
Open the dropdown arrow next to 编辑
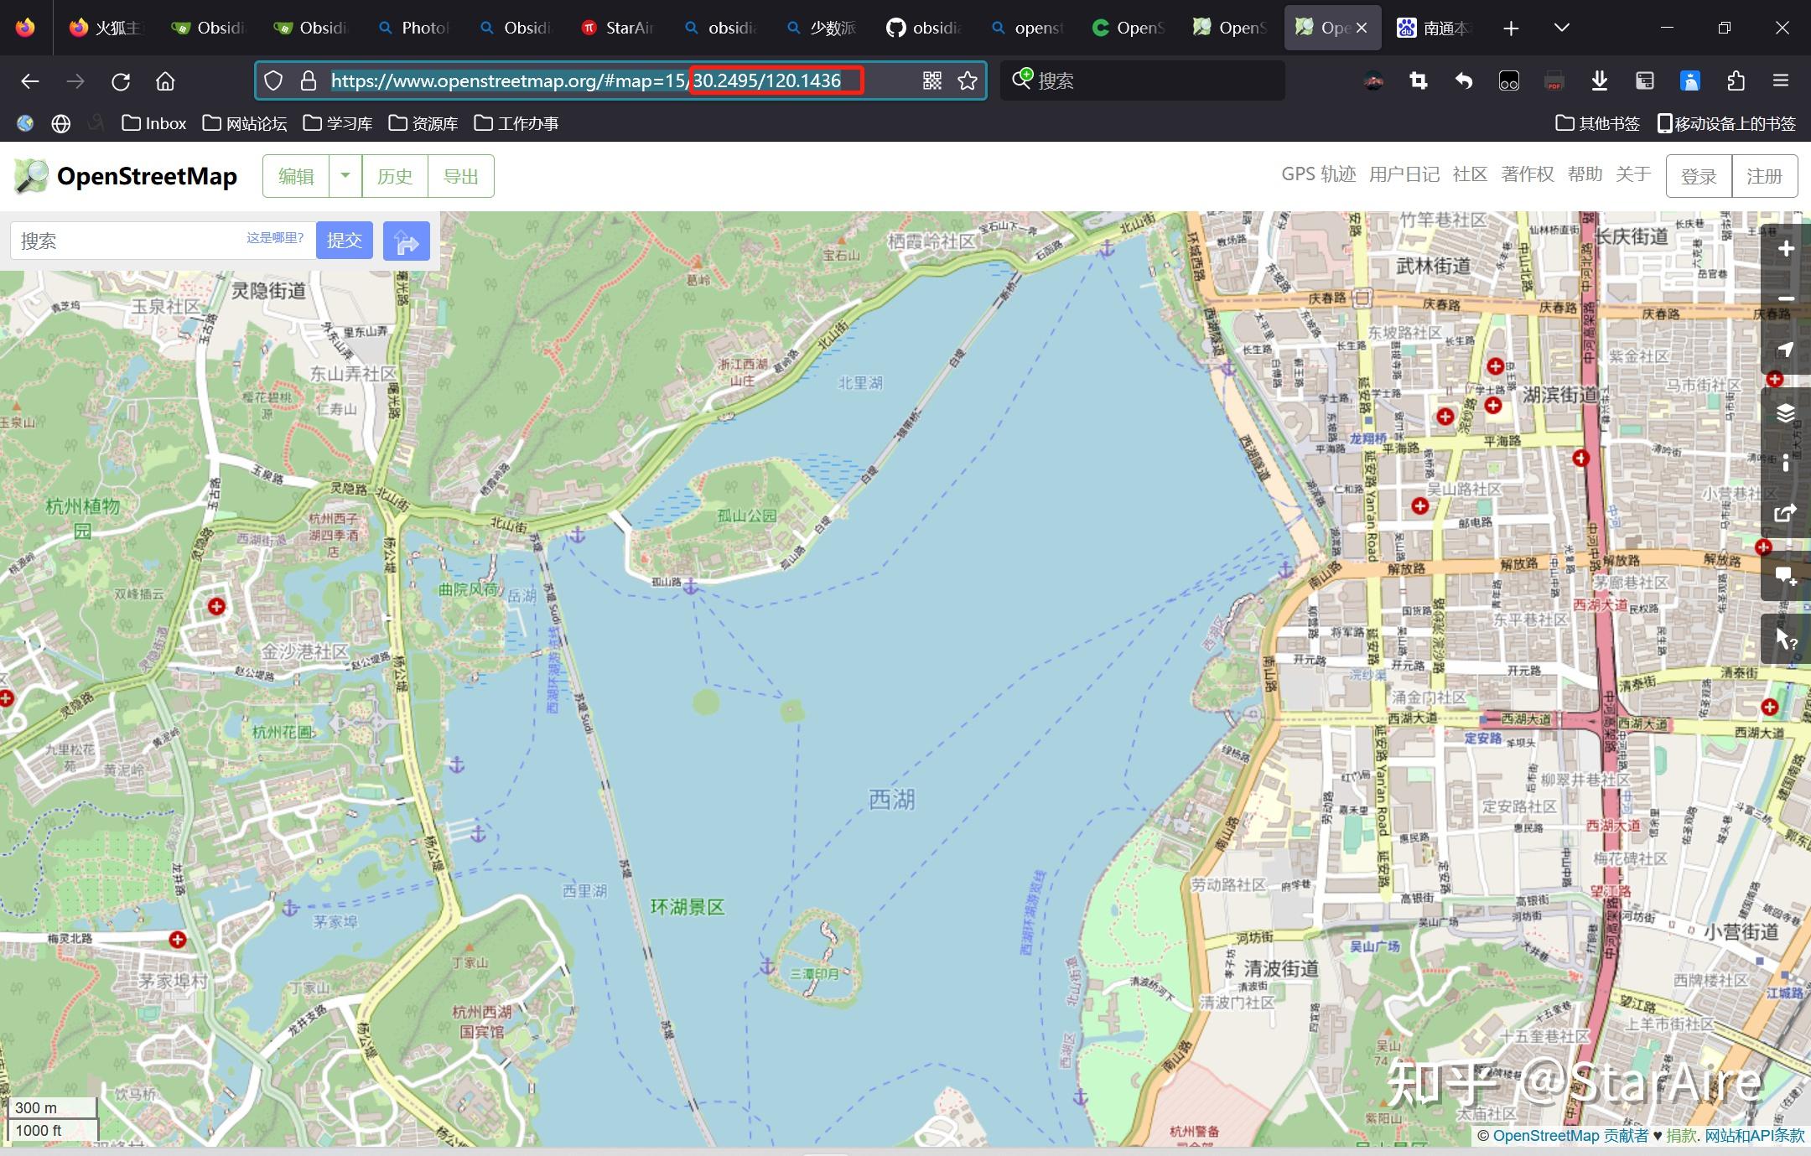[x=345, y=176]
